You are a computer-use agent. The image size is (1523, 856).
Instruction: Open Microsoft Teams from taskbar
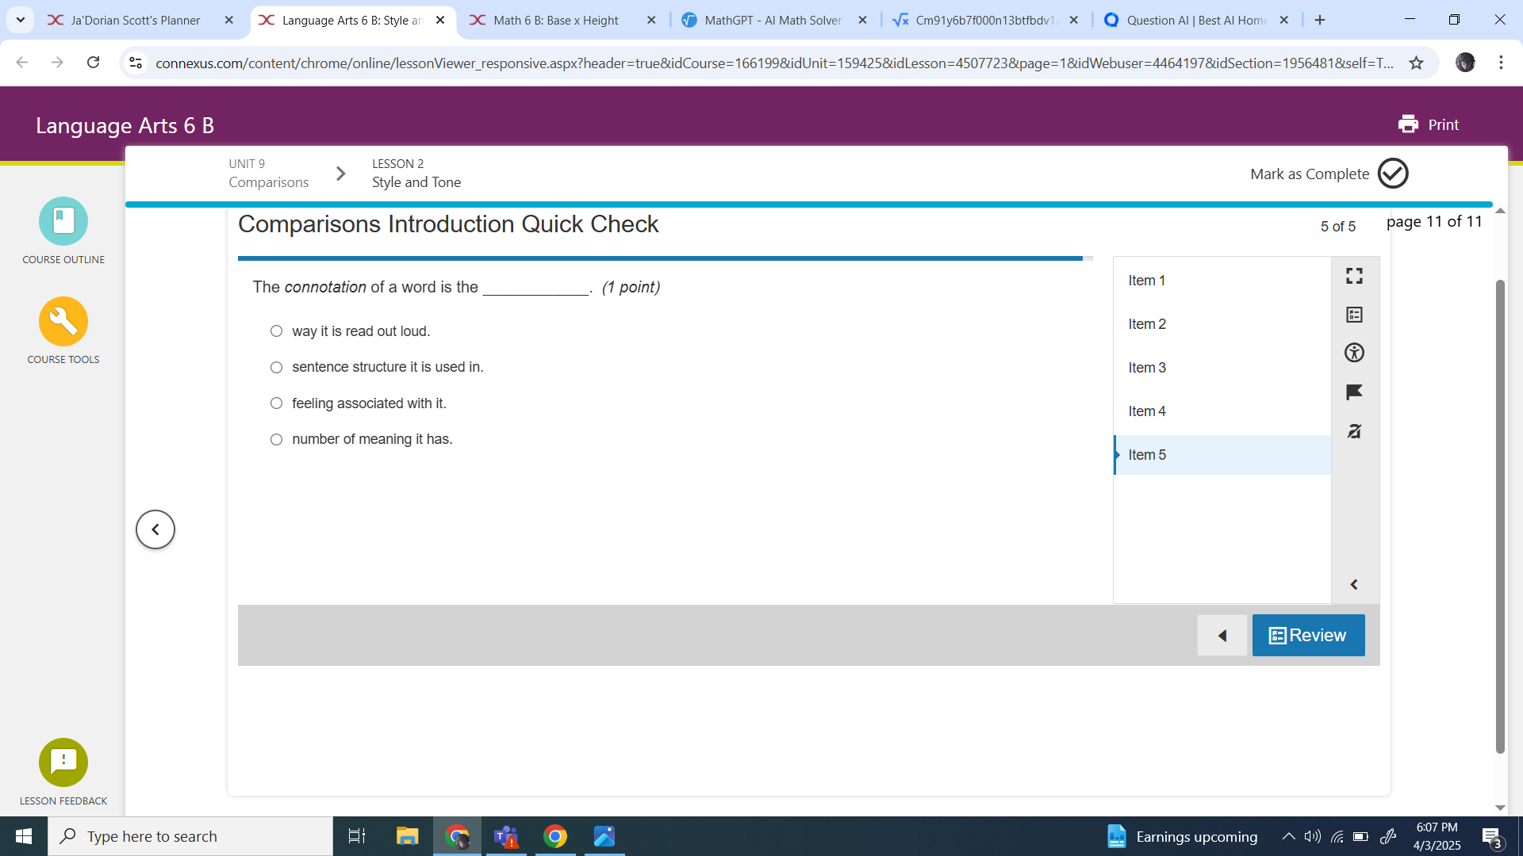point(506,836)
